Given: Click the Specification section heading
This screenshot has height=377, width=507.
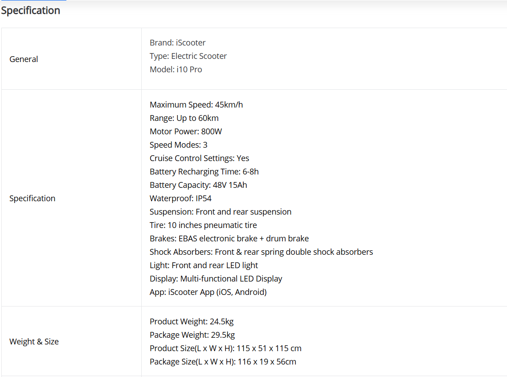Looking at the screenshot, I should coord(31,10).
